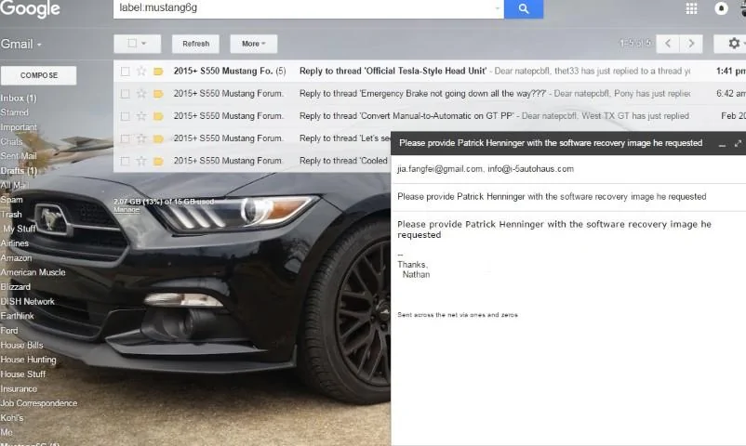The width and height of the screenshot is (746, 446).
Task: Tick checkbox for Emergency Brake email
Action: tap(126, 94)
